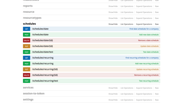Viewport: 183px width, 103px height.
Task: Click the POST badge for /schedules/date
Action: [27, 35]
